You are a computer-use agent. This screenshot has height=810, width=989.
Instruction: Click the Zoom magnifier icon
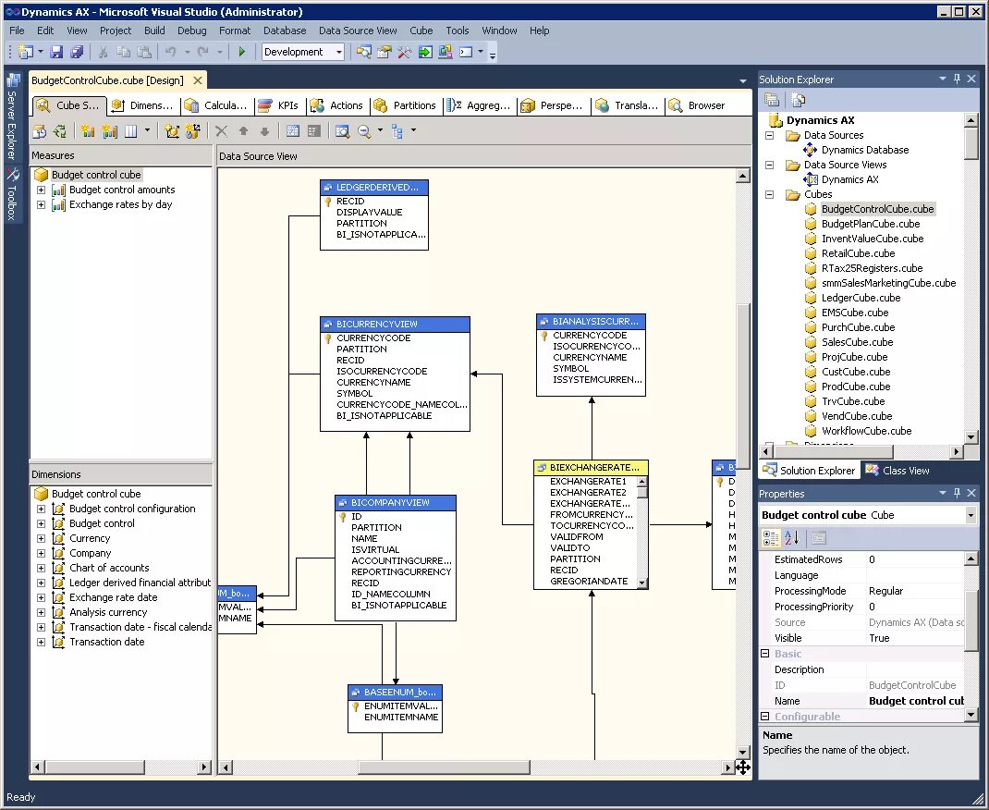364,131
